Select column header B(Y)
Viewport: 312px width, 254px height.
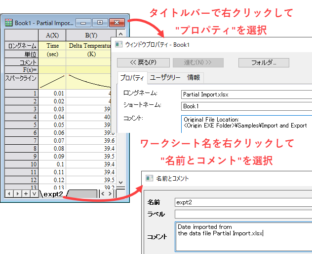pos(91,35)
